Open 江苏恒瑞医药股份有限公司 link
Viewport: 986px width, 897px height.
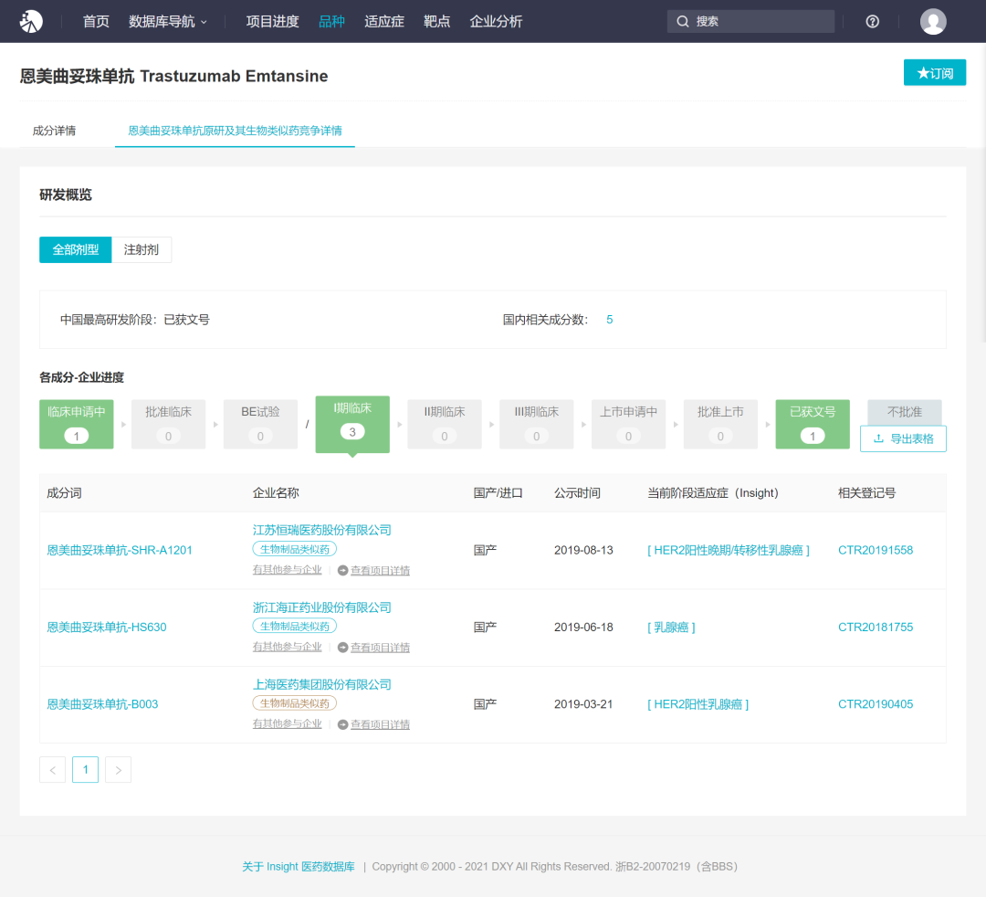[322, 531]
